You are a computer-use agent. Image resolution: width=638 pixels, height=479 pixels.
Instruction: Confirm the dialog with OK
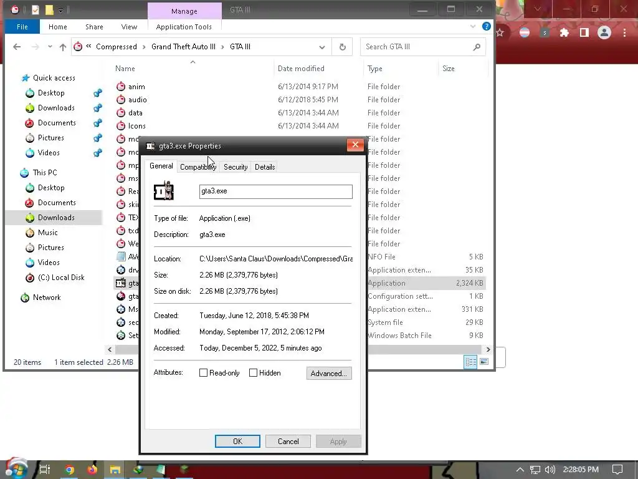(237, 441)
